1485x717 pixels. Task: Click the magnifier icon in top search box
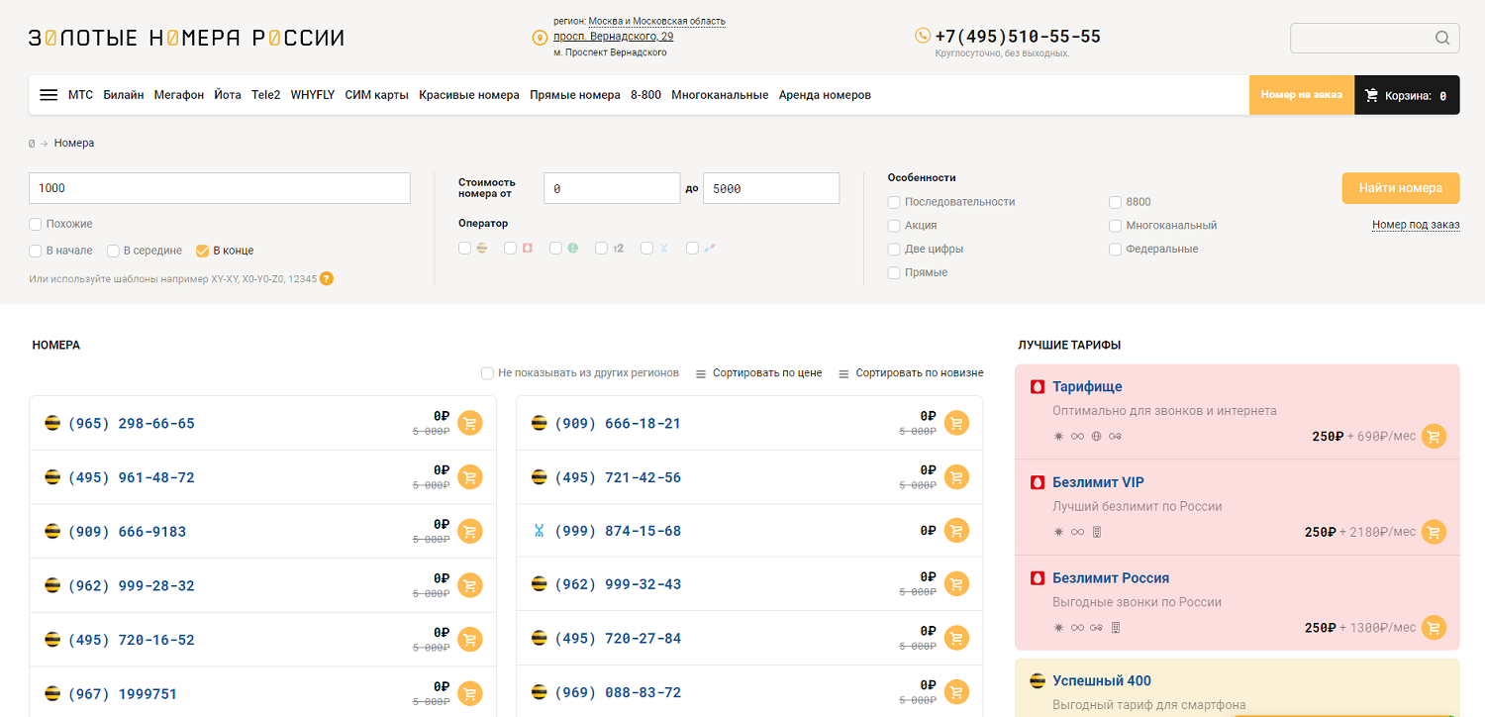pos(1442,39)
